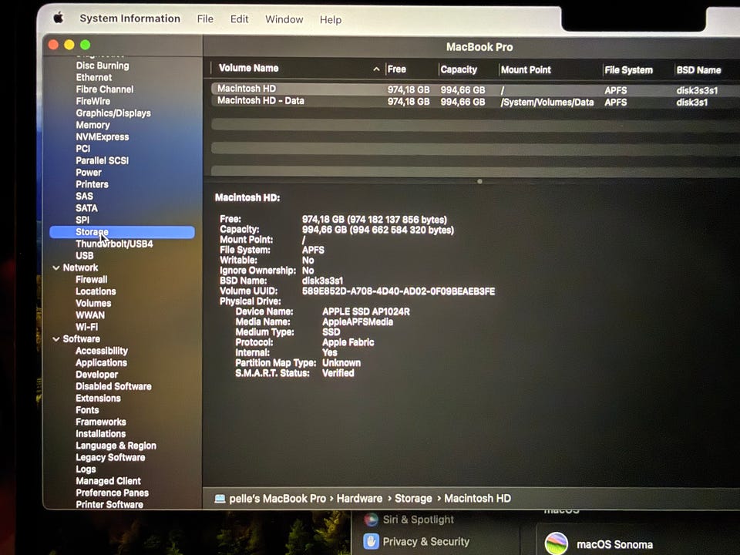740x555 pixels.
Task: Select USB in sidebar
Action: (85, 255)
